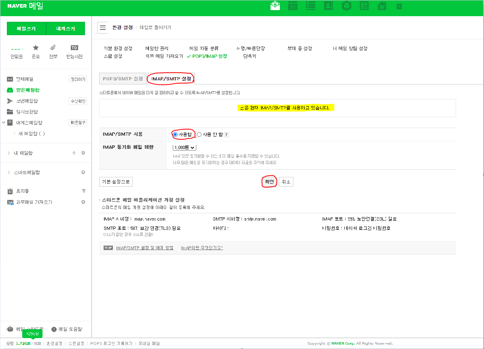Open the 휴지통 trash folder

pyautogui.click(x=23, y=191)
